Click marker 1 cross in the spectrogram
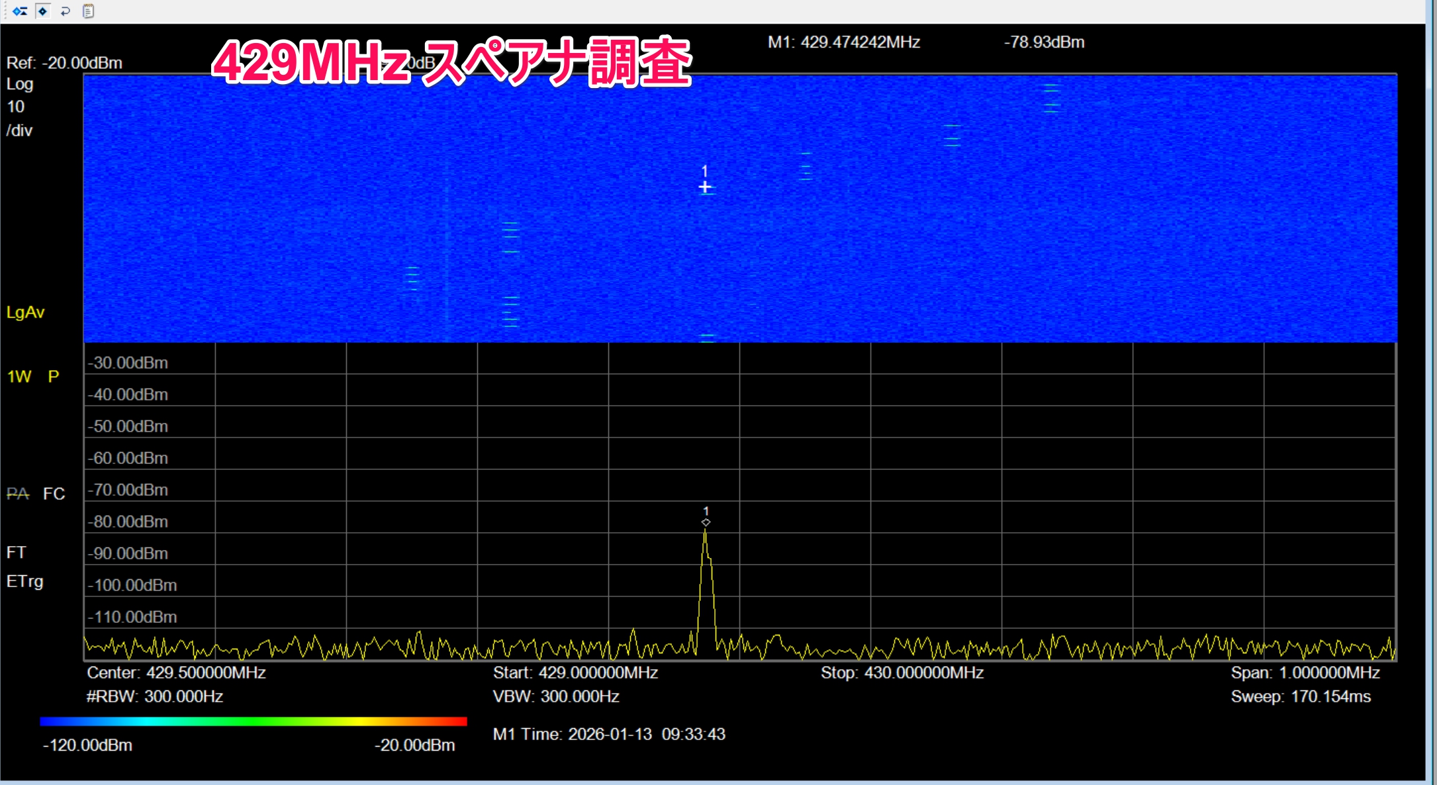This screenshot has width=1437, height=785. tap(705, 188)
